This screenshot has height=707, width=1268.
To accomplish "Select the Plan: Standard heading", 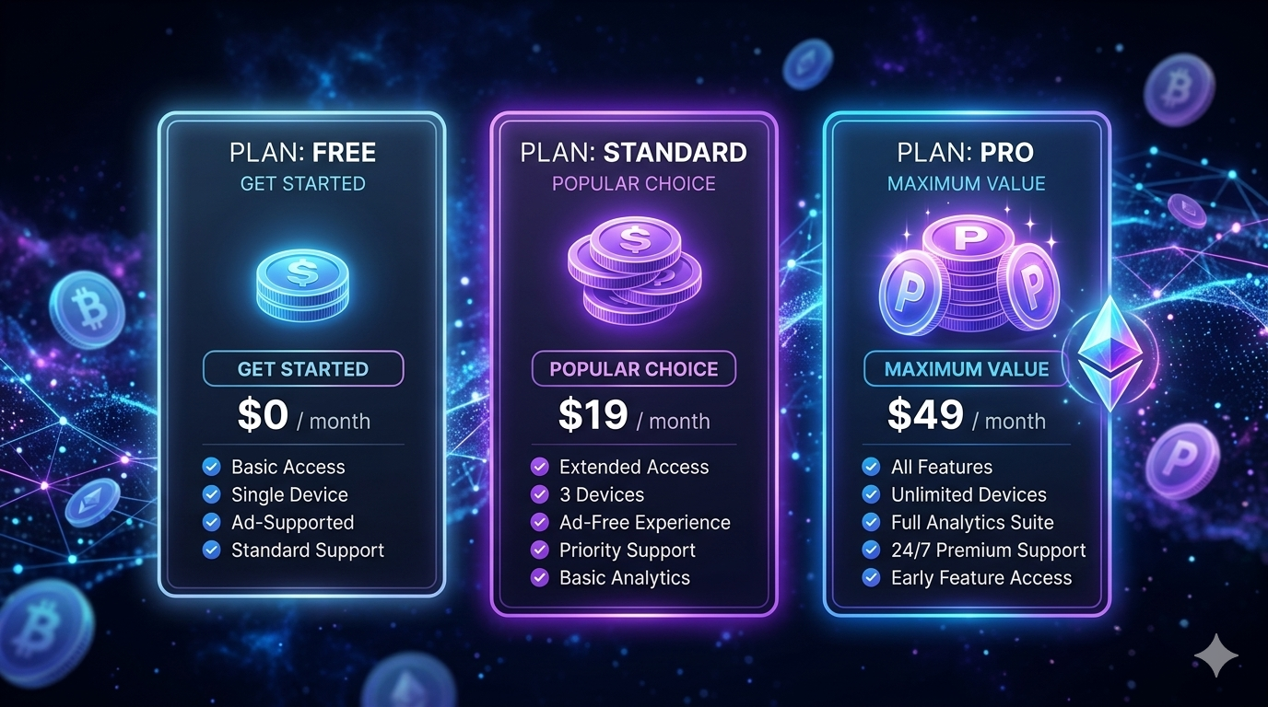I will [x=633, y=152].
